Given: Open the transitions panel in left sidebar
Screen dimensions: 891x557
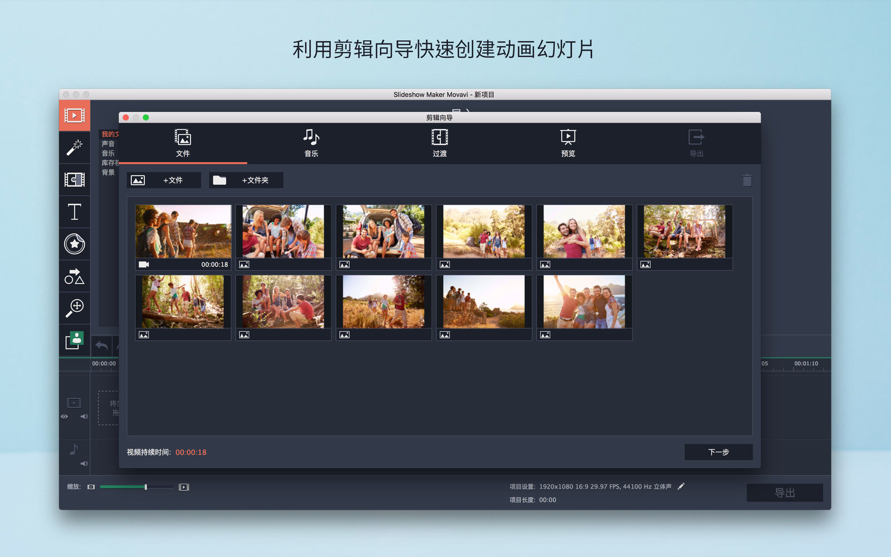Looking at the screenshot, I should 75,179.
